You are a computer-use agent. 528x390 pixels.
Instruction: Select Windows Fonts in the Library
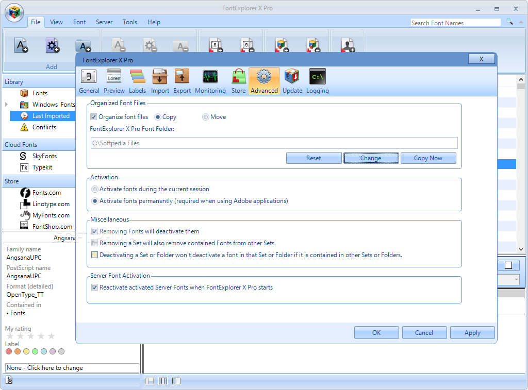pos(47,104)
